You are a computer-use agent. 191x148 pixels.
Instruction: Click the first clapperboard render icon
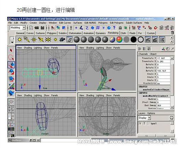pyautogui.click(x=148, y=40)
